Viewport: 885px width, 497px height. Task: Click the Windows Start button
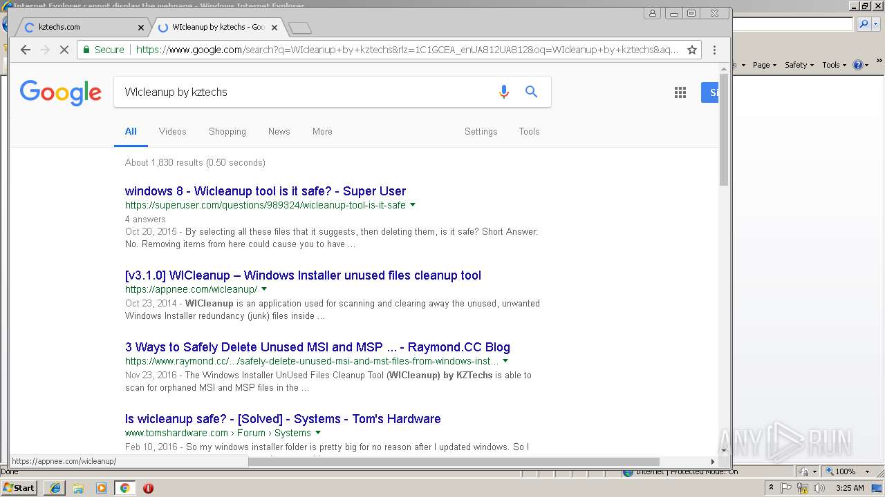19,488
